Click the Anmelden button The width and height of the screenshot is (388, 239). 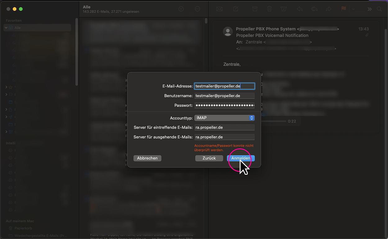241,158
